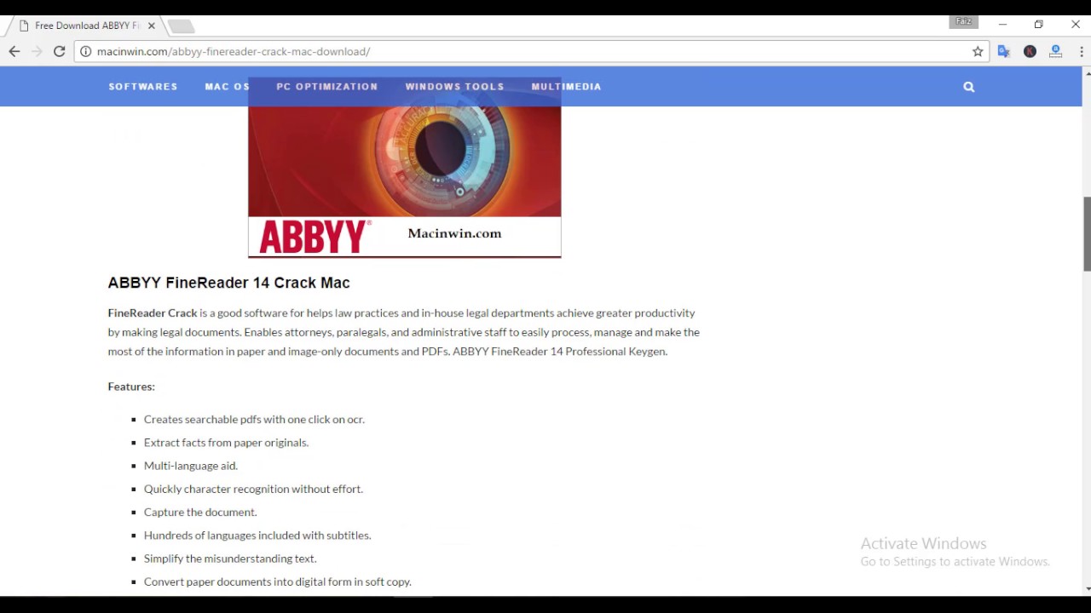Reload the page with the refresh icon
Image resolution: width=1091 pixels, height=613 pixels.
click(59, 51)
